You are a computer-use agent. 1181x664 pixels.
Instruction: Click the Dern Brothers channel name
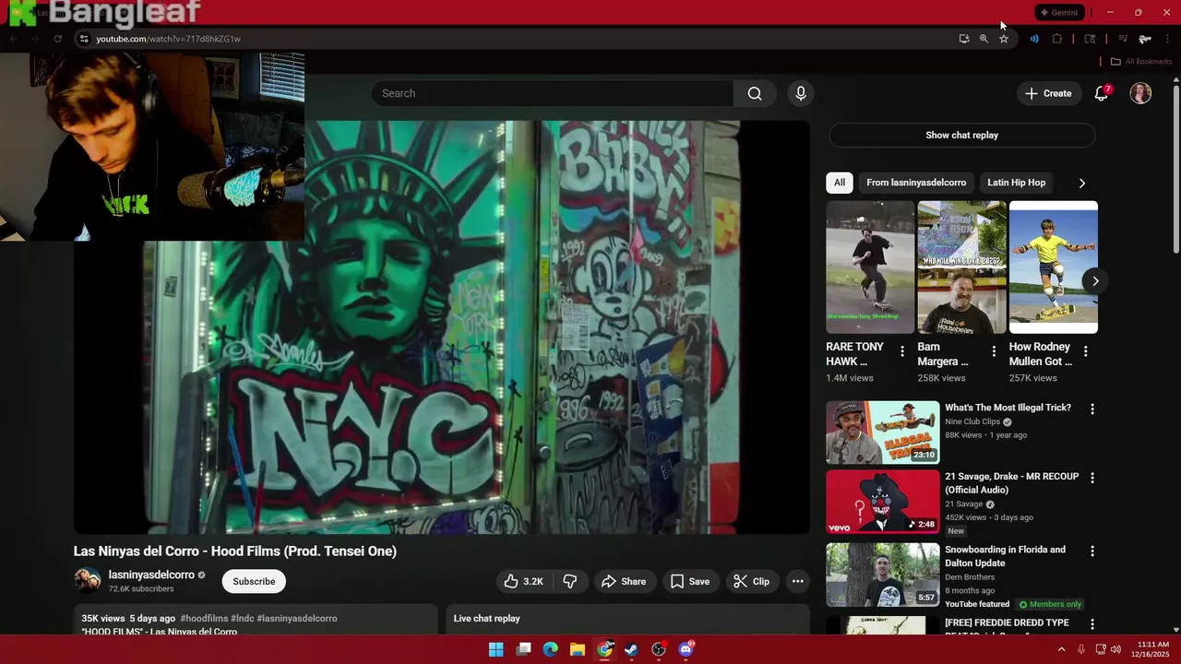[x=970, y=577]
